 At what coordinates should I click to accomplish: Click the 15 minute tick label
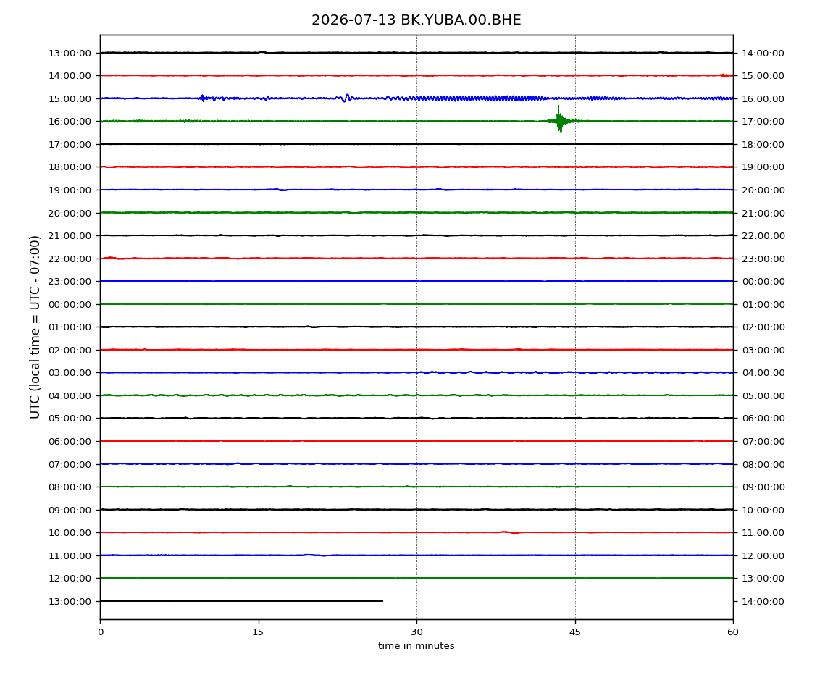click(x=258, y=632)
